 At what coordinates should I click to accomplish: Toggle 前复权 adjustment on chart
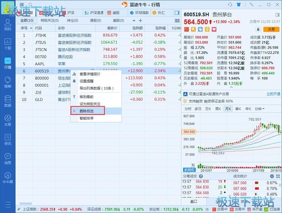tap(189, 170)
